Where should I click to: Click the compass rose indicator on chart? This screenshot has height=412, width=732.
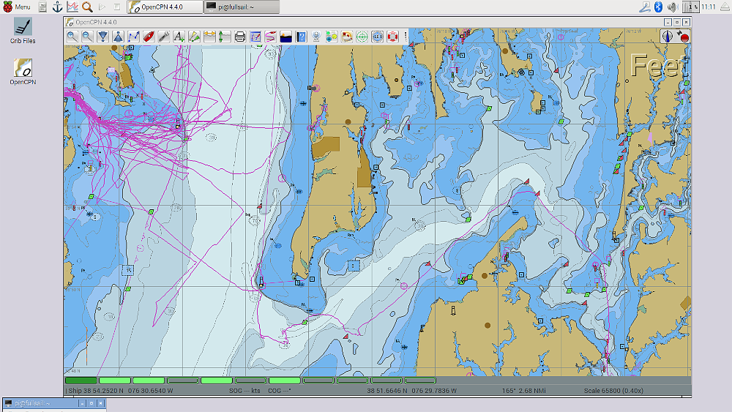(667, 36)
